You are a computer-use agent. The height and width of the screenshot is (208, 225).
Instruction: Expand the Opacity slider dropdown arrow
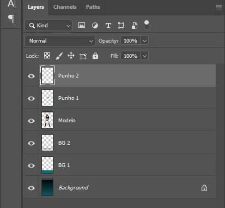pos(144,41)
